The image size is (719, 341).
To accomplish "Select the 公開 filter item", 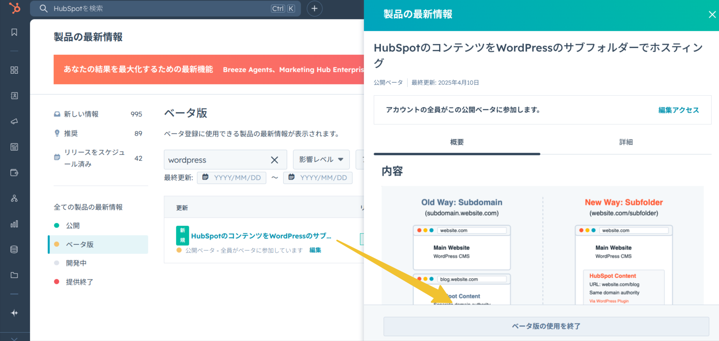I will tap(98, 225).
